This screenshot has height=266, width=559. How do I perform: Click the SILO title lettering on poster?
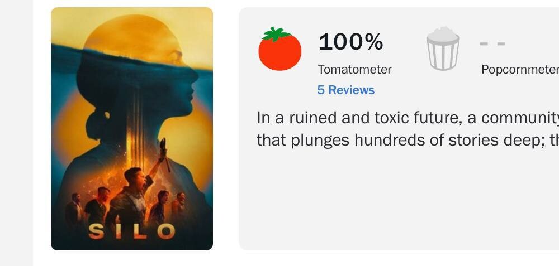click(x=131, y=231)
